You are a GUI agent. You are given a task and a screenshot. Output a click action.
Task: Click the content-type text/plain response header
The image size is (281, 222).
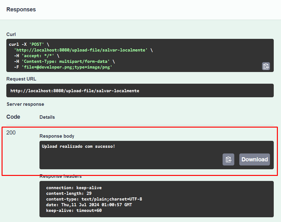(x=94, y=199)
